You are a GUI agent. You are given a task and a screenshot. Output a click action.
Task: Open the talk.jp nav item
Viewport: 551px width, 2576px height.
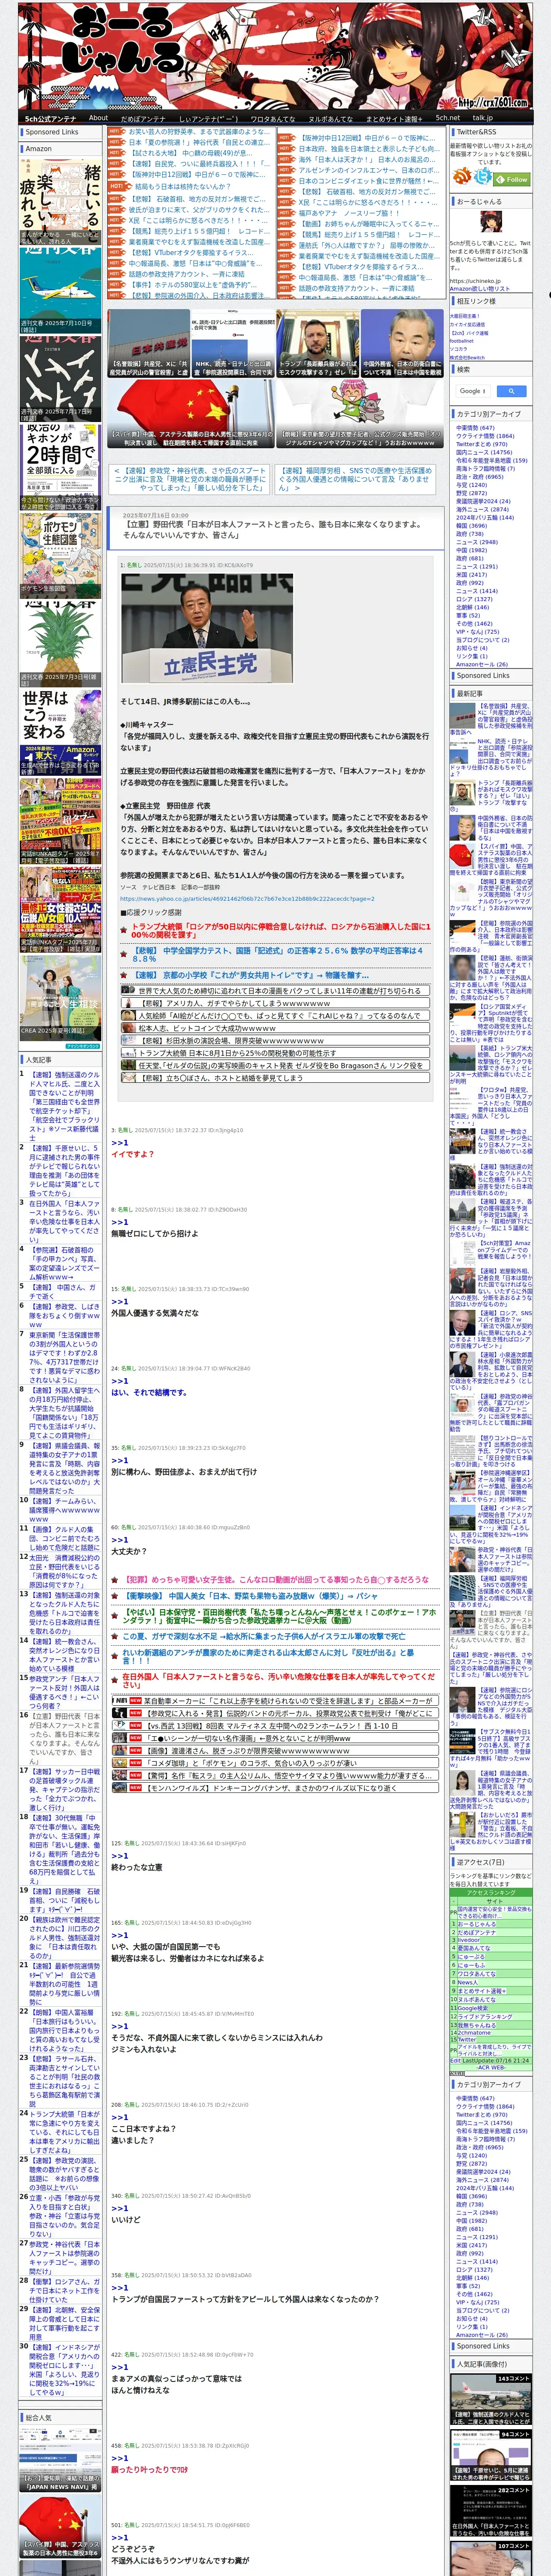point(483,117)
